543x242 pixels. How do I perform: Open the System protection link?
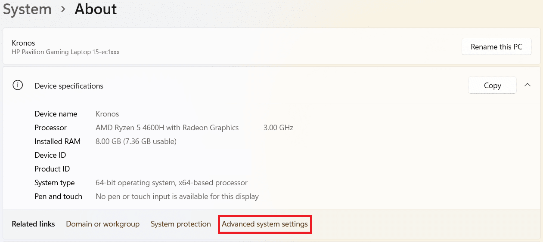tap(181, 224)
